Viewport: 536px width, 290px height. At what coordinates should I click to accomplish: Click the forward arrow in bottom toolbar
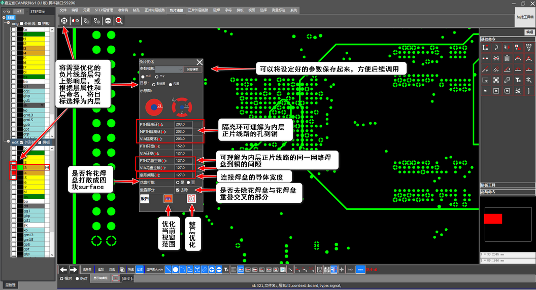[73, 270]
